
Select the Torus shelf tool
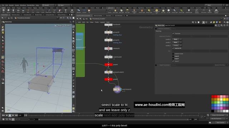pos(18,11)
